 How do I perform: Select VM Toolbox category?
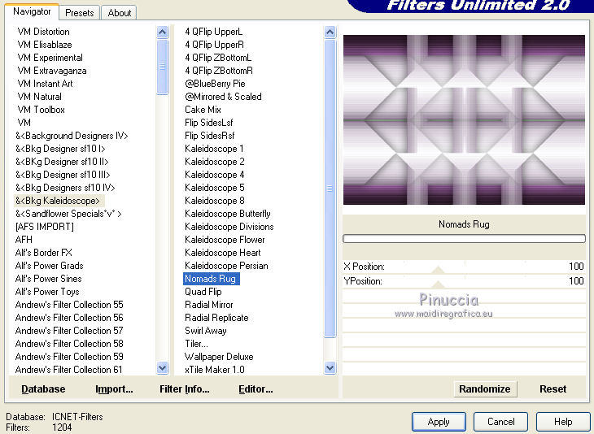pos(41,110)
